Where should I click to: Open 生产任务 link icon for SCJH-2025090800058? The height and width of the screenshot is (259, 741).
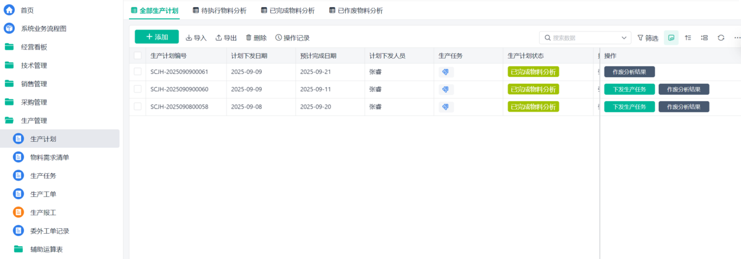coord(446,107)
